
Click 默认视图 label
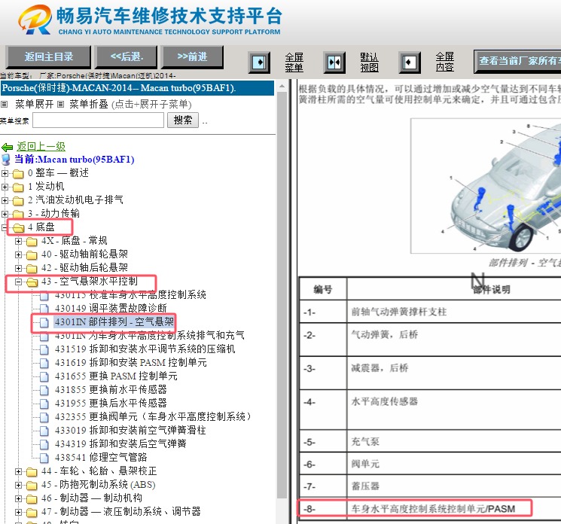(x=369, y=62)
